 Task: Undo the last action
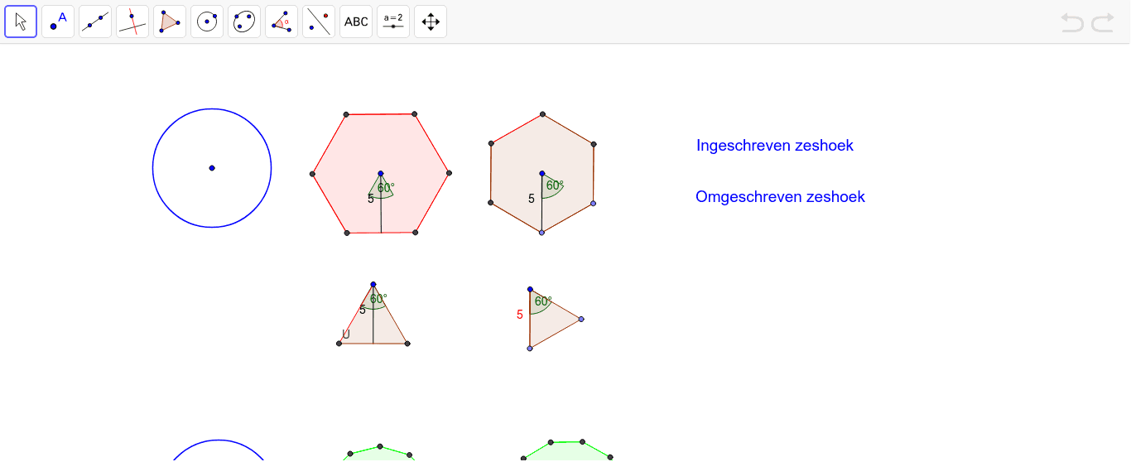coord(1072,22)
